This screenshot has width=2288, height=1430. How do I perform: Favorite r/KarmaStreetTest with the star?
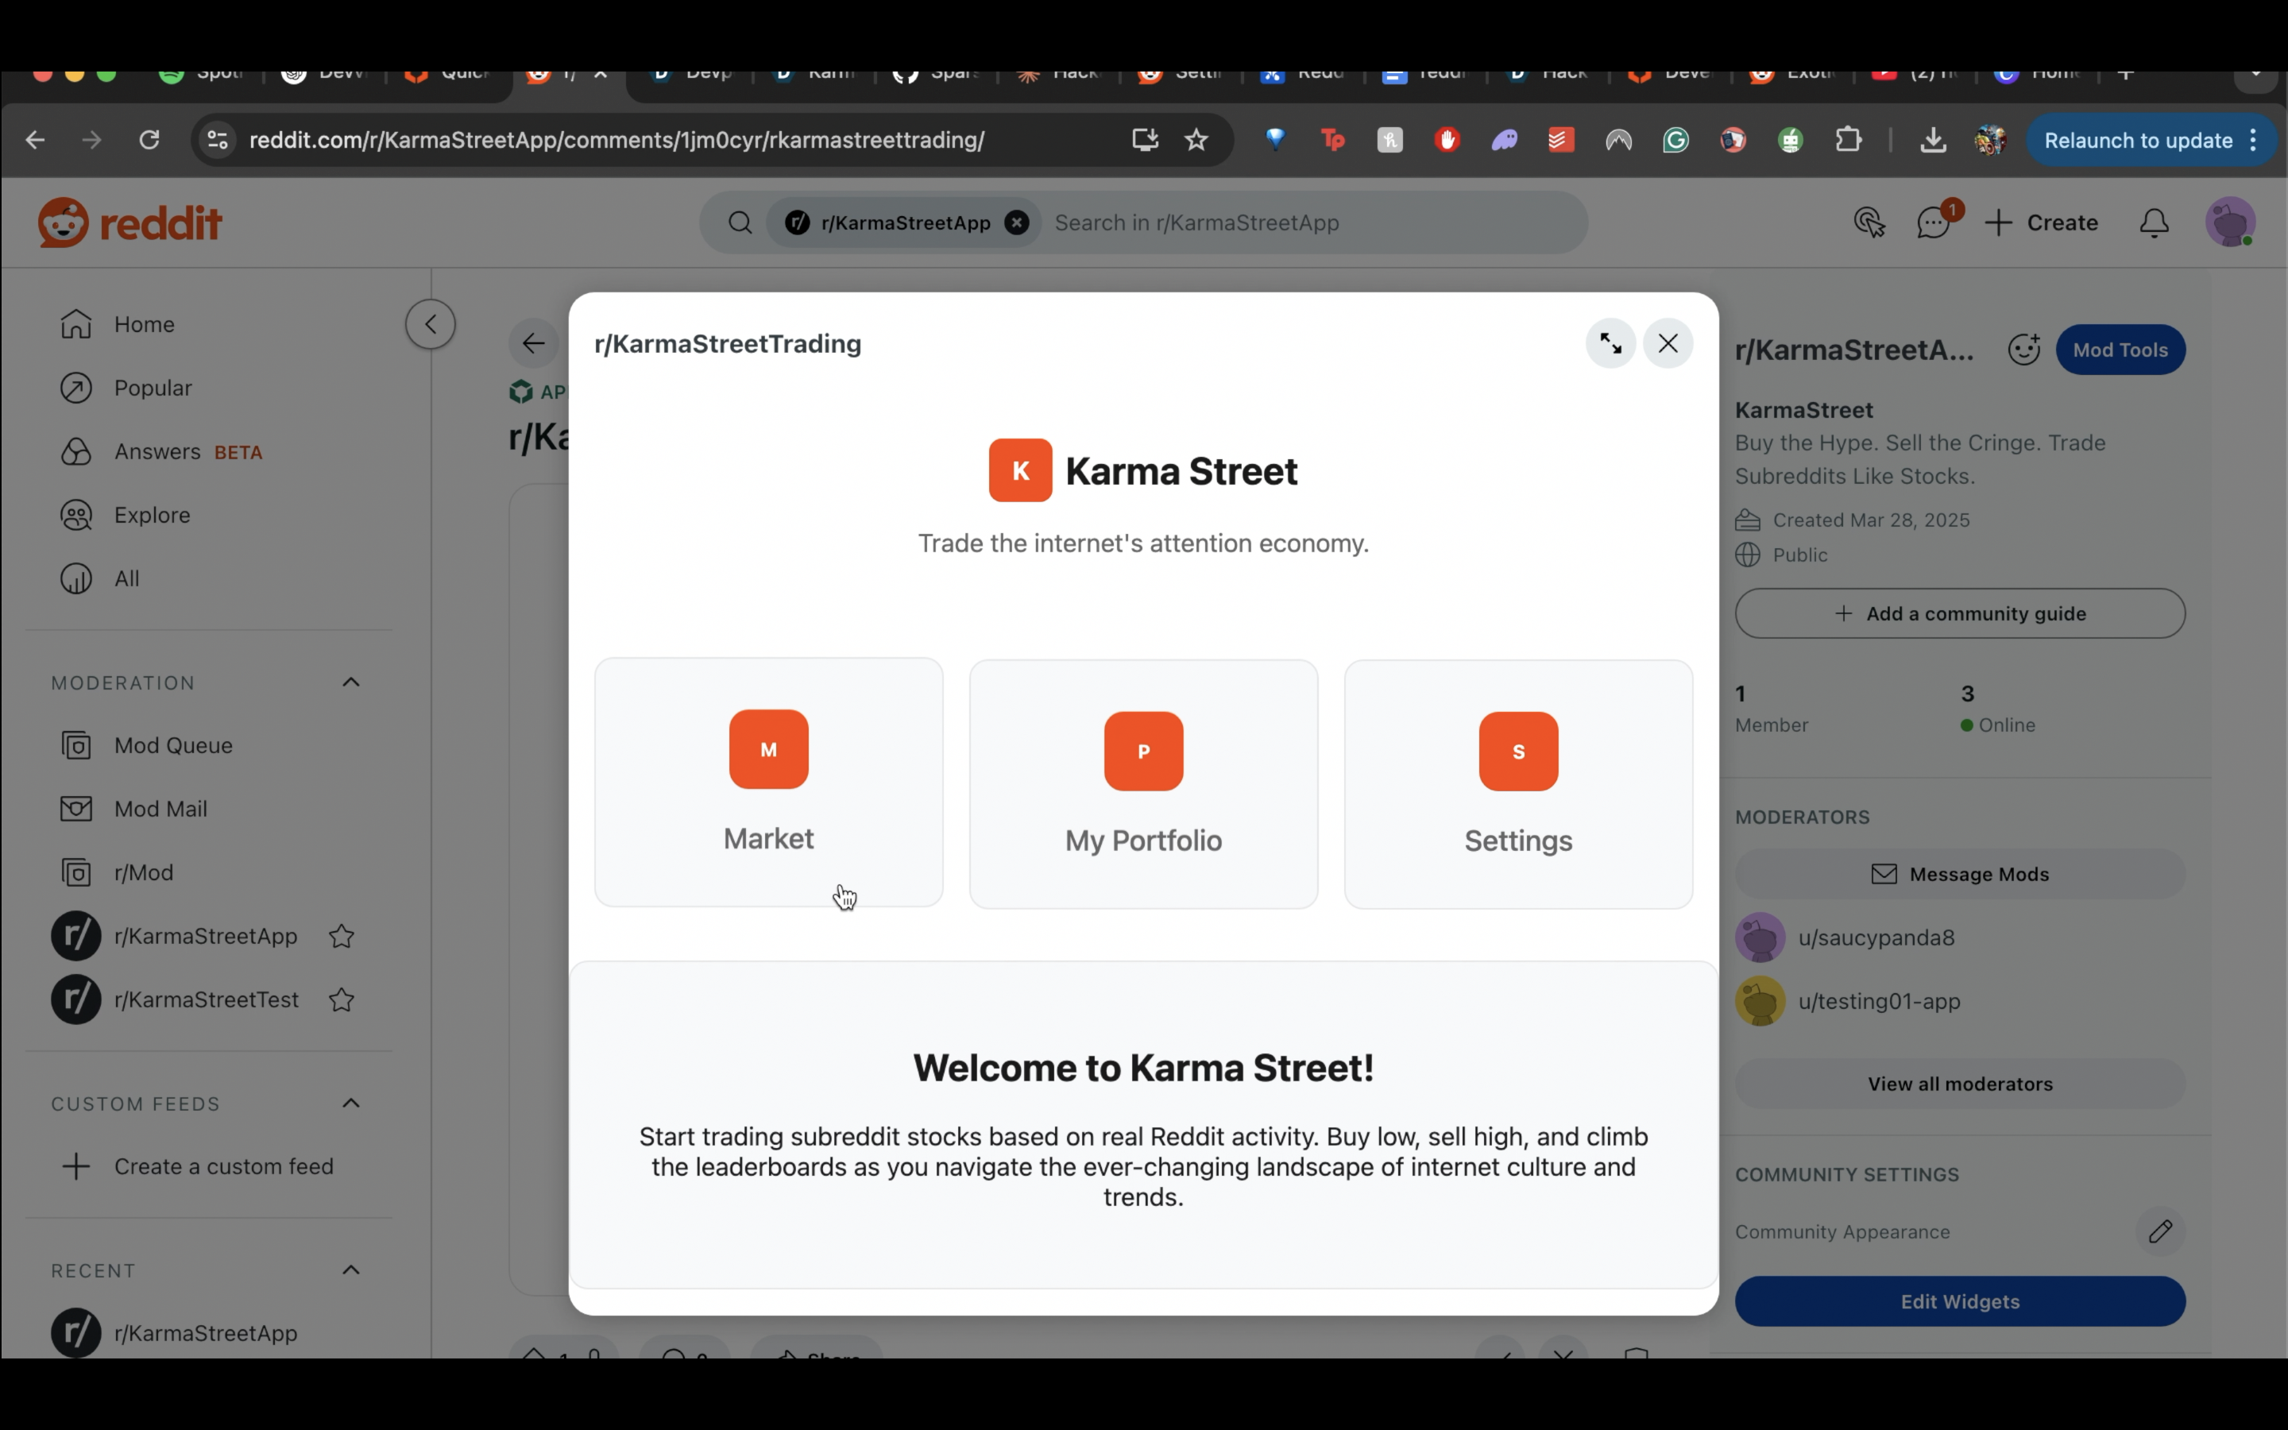[342, 999]
